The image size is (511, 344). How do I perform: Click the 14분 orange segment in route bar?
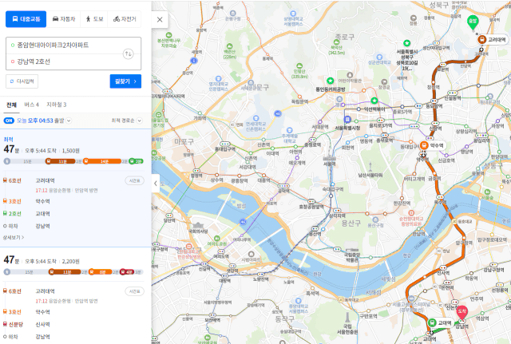coord(102,161)
